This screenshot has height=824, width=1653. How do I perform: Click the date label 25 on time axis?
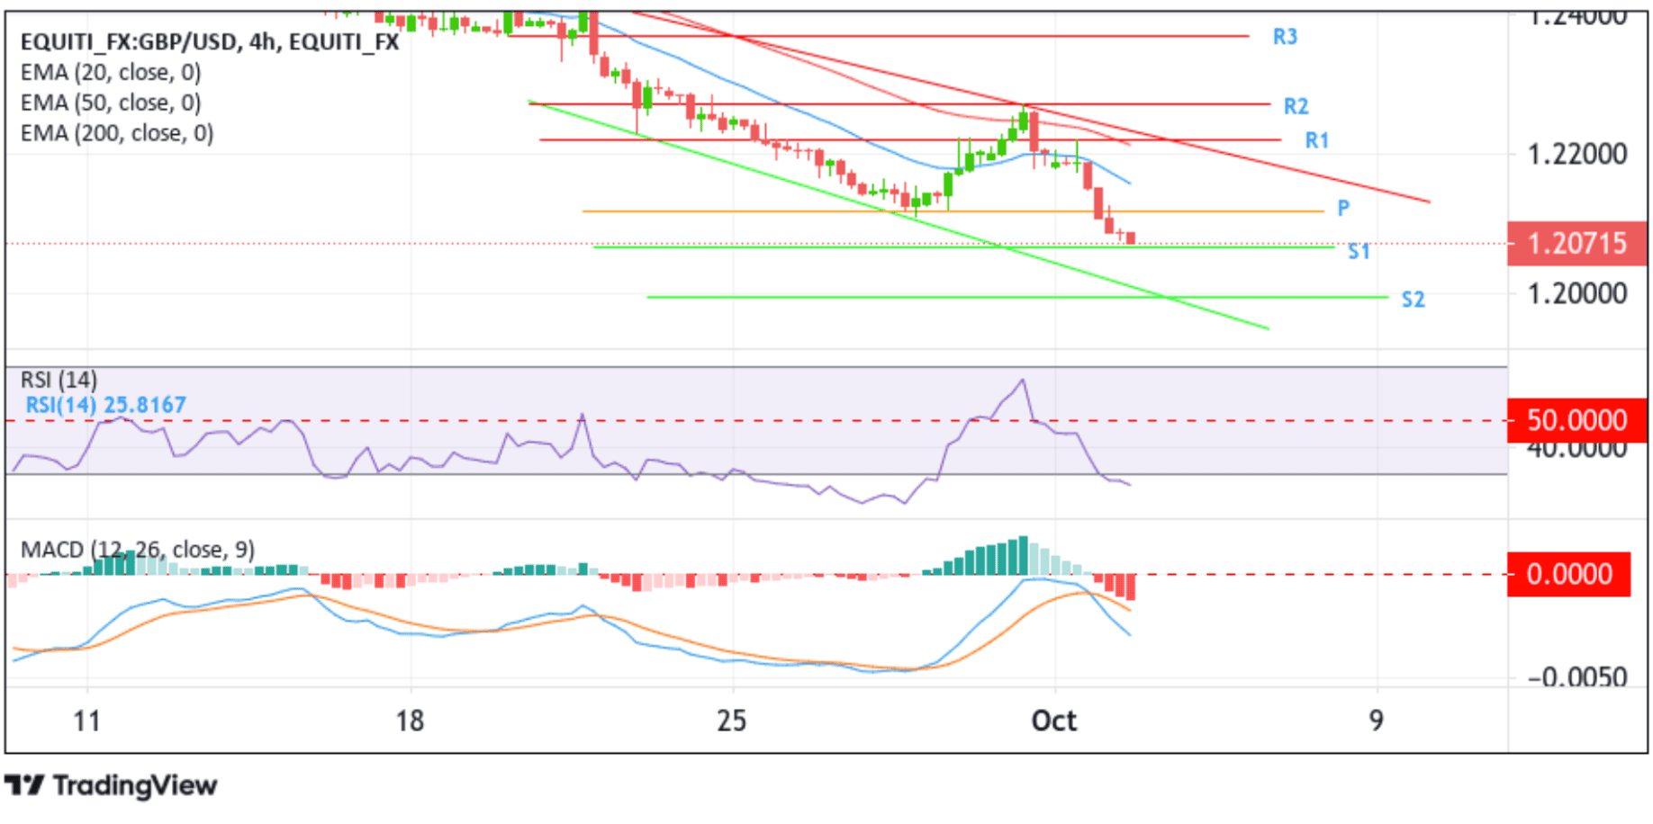click(732, 721)
